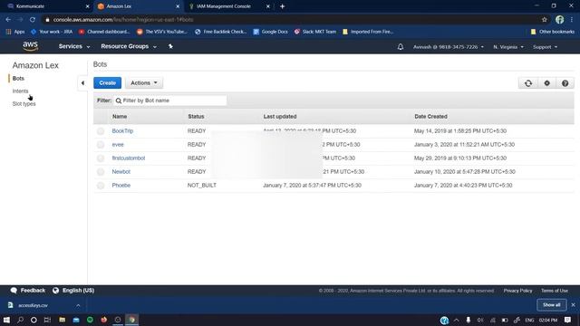The height and width of the screenshot is (326, 580).
Task: Open the Apps bookmarks shortcut
Action: click(x=15, y=32)
